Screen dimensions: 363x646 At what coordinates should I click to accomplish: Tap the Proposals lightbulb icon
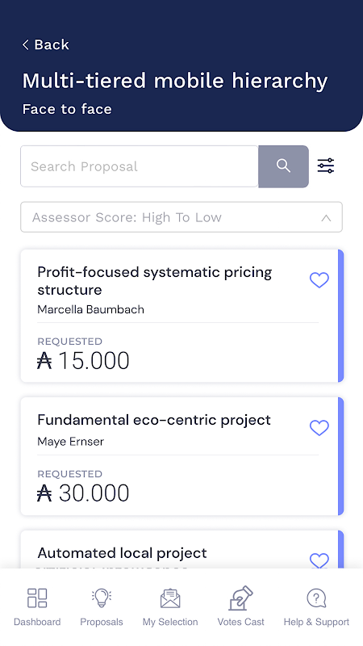[102, 598]
